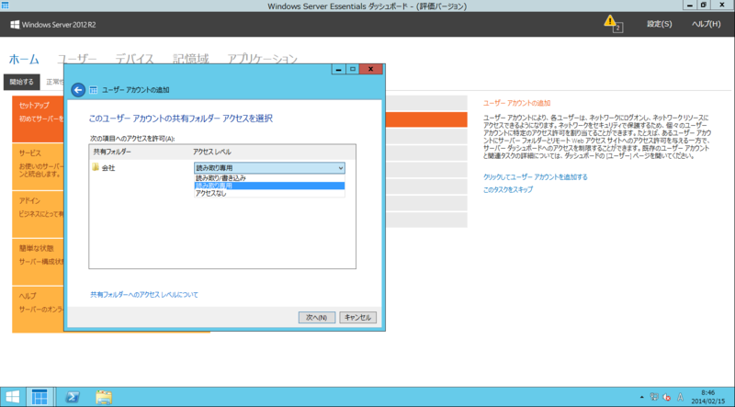Image resolution: width=735 pixels, height=407 pixels.
Task: Minimize the ユーザー アカウントの追加 dialog
Action: (338, 69)
